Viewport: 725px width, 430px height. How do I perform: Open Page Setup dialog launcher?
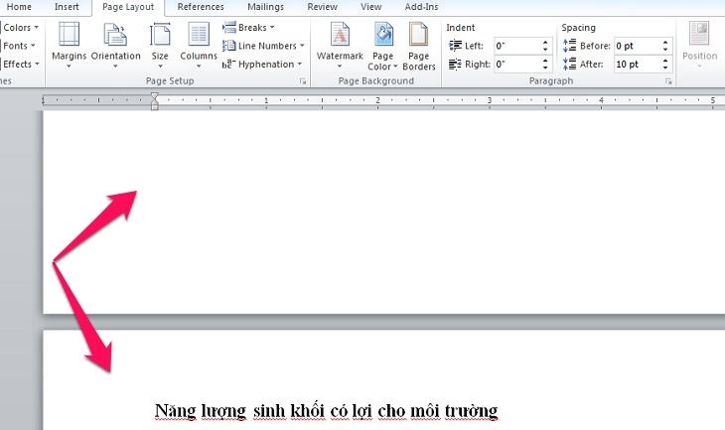[303, 81]
